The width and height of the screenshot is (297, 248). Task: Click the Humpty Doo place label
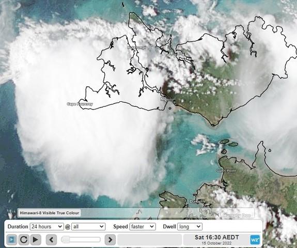click(237, 215)
